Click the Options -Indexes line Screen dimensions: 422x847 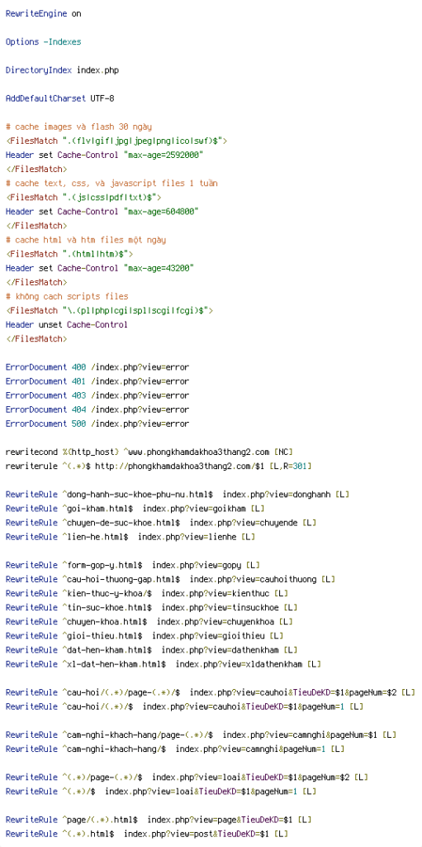43,41
